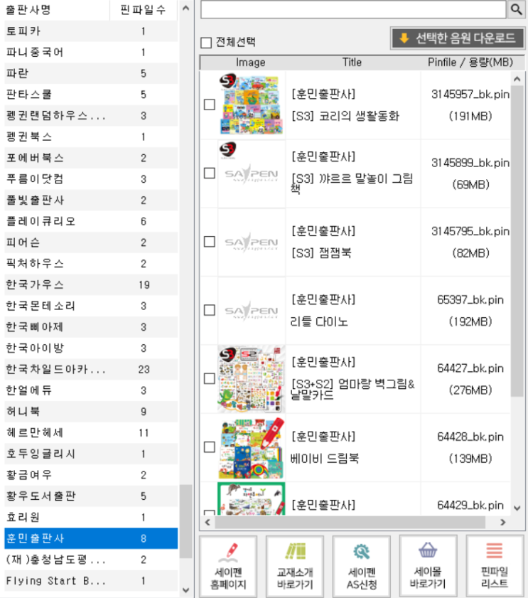This screenshot has height=598, width=528.
Task: Click book list scroll up arrow
Action: click(x=517, y=79)
